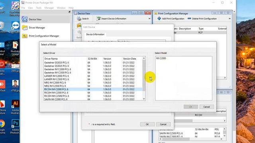Open the Help menu
The width and height of the screenshot is (255, 143).
point(71,8)
